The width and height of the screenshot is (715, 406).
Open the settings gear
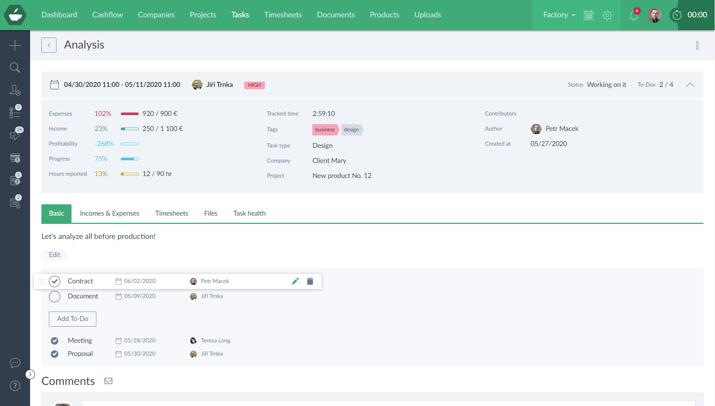tap(607, 15)
